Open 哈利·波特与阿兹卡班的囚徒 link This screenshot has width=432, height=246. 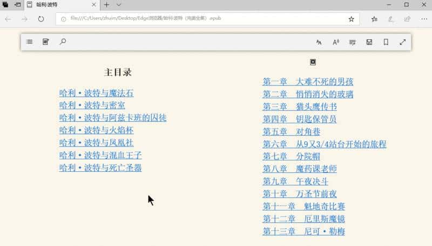click(x=113, y=118)
